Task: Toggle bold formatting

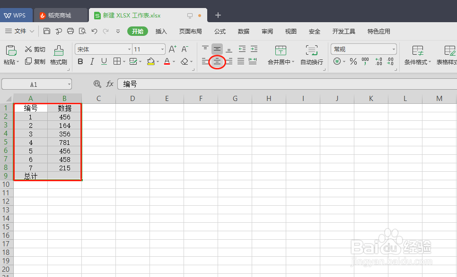Action: point(80,61)
